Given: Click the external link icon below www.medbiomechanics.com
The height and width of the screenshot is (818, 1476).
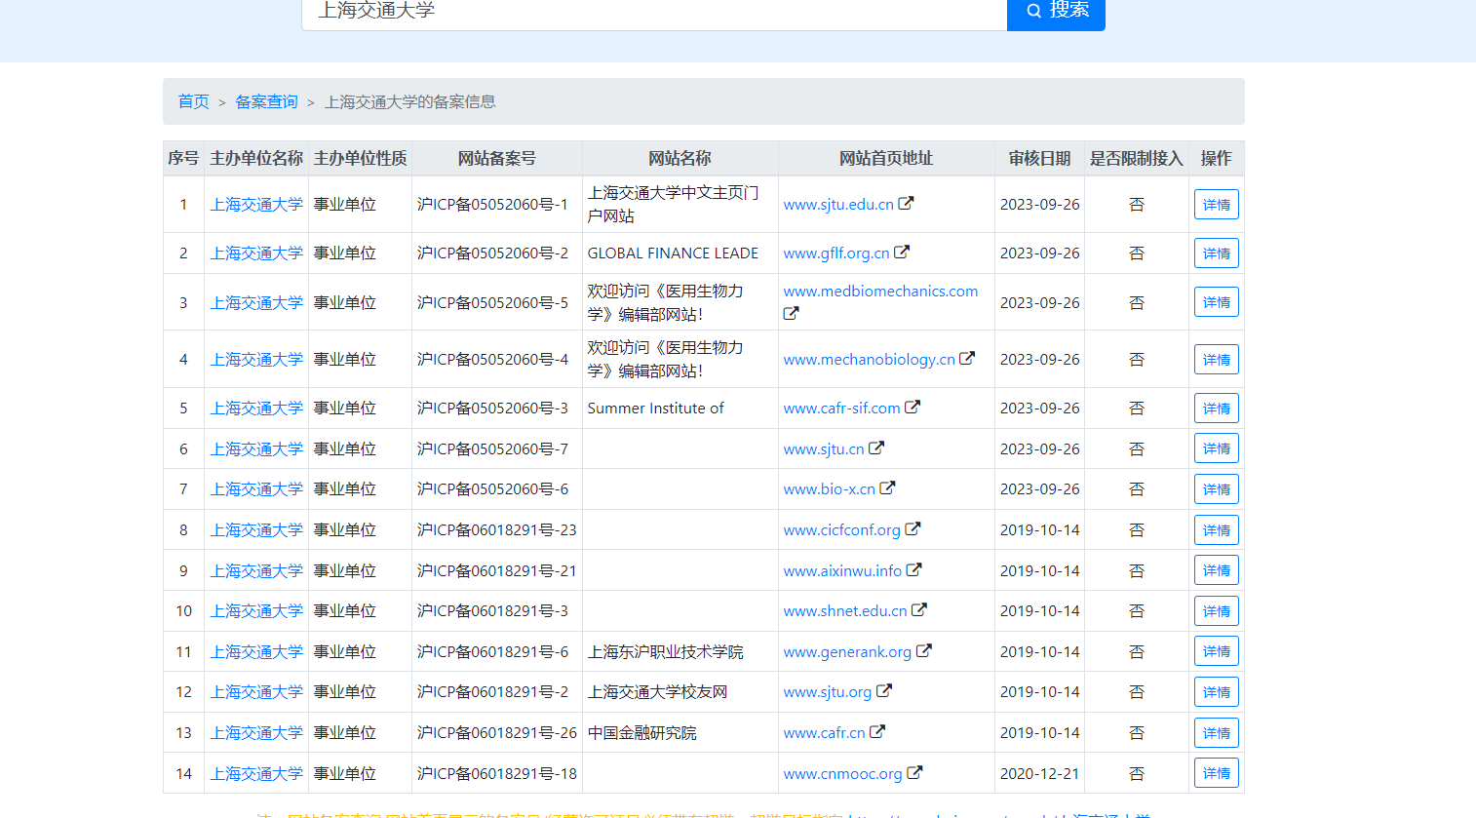Looking at the screenshot, I should [791, 314].
